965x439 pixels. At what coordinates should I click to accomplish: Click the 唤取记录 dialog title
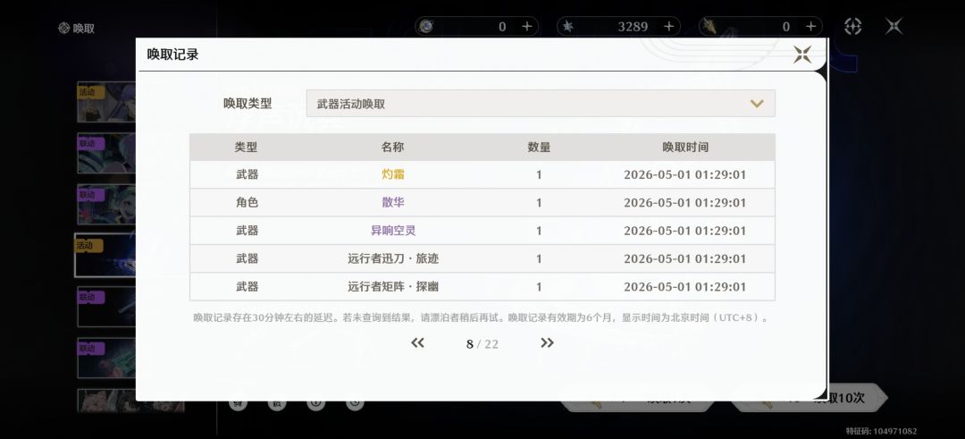(x=173, y=55)
